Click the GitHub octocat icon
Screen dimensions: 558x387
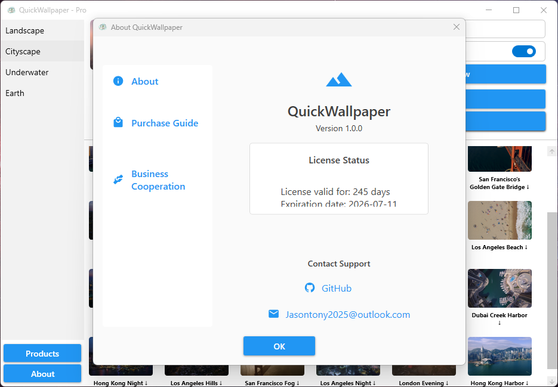(x=310, y=288)
